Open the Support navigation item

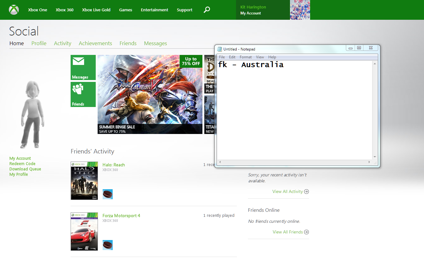click(x=185, y=10)
